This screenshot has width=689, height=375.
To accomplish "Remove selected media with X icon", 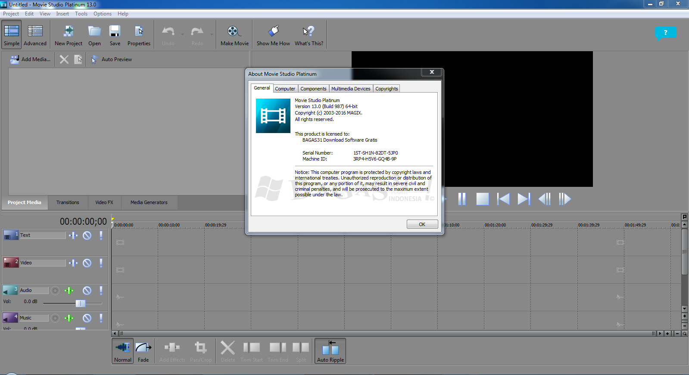I will pos(64,59).
